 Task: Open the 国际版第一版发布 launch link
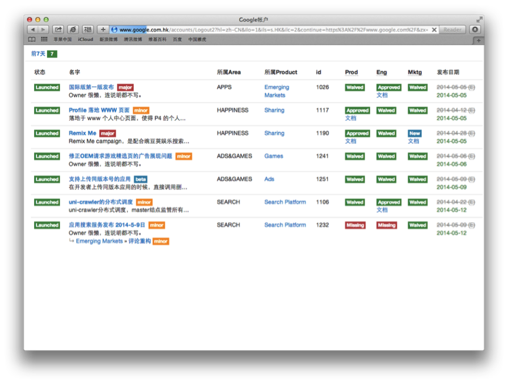point(91,87)
